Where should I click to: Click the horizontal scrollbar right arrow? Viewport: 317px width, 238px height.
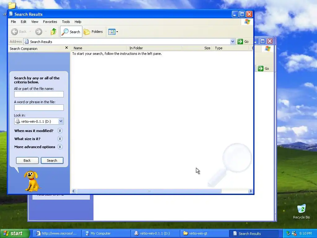click(x=250, y=191)
